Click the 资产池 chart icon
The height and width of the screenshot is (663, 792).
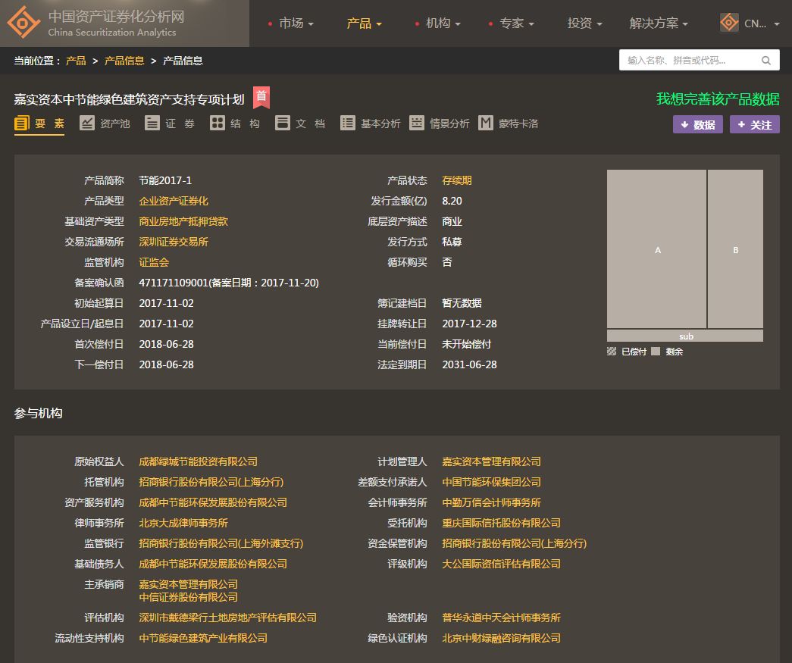[x=87, y=124]
